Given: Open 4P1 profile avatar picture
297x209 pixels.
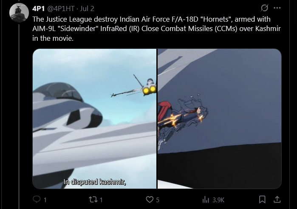Looking at the screenshot, I should point(19,13).
